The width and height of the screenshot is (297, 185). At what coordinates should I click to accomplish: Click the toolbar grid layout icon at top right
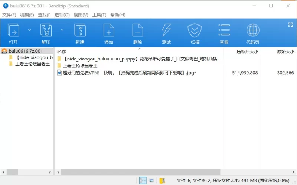point(290,24)
